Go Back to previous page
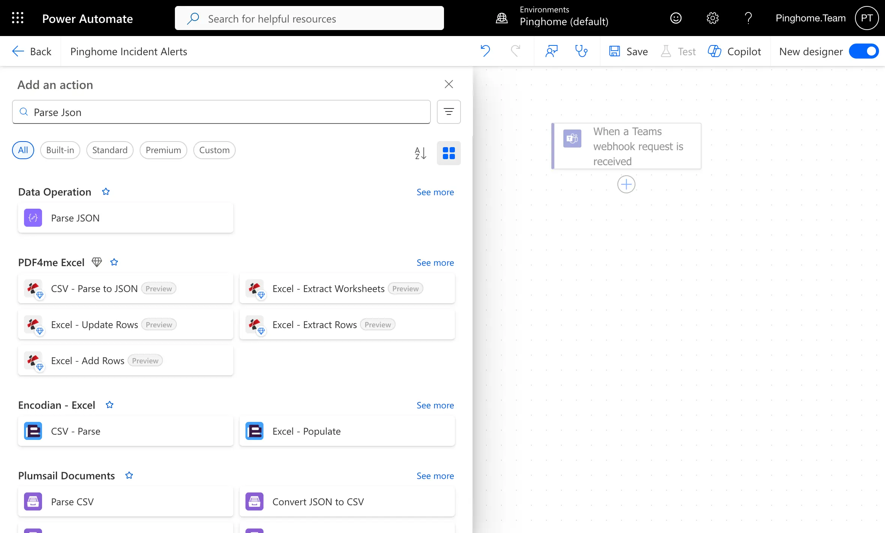Image resolution: width=885 pixels, height=533 pixels. 32,51
